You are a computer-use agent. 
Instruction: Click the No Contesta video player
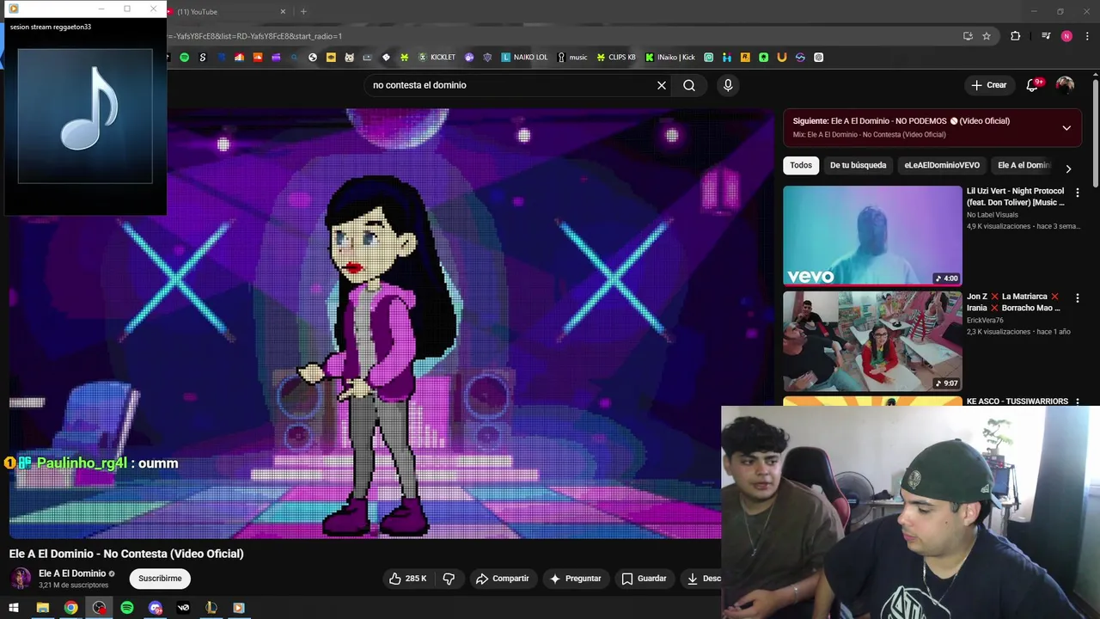coord(391,323)
